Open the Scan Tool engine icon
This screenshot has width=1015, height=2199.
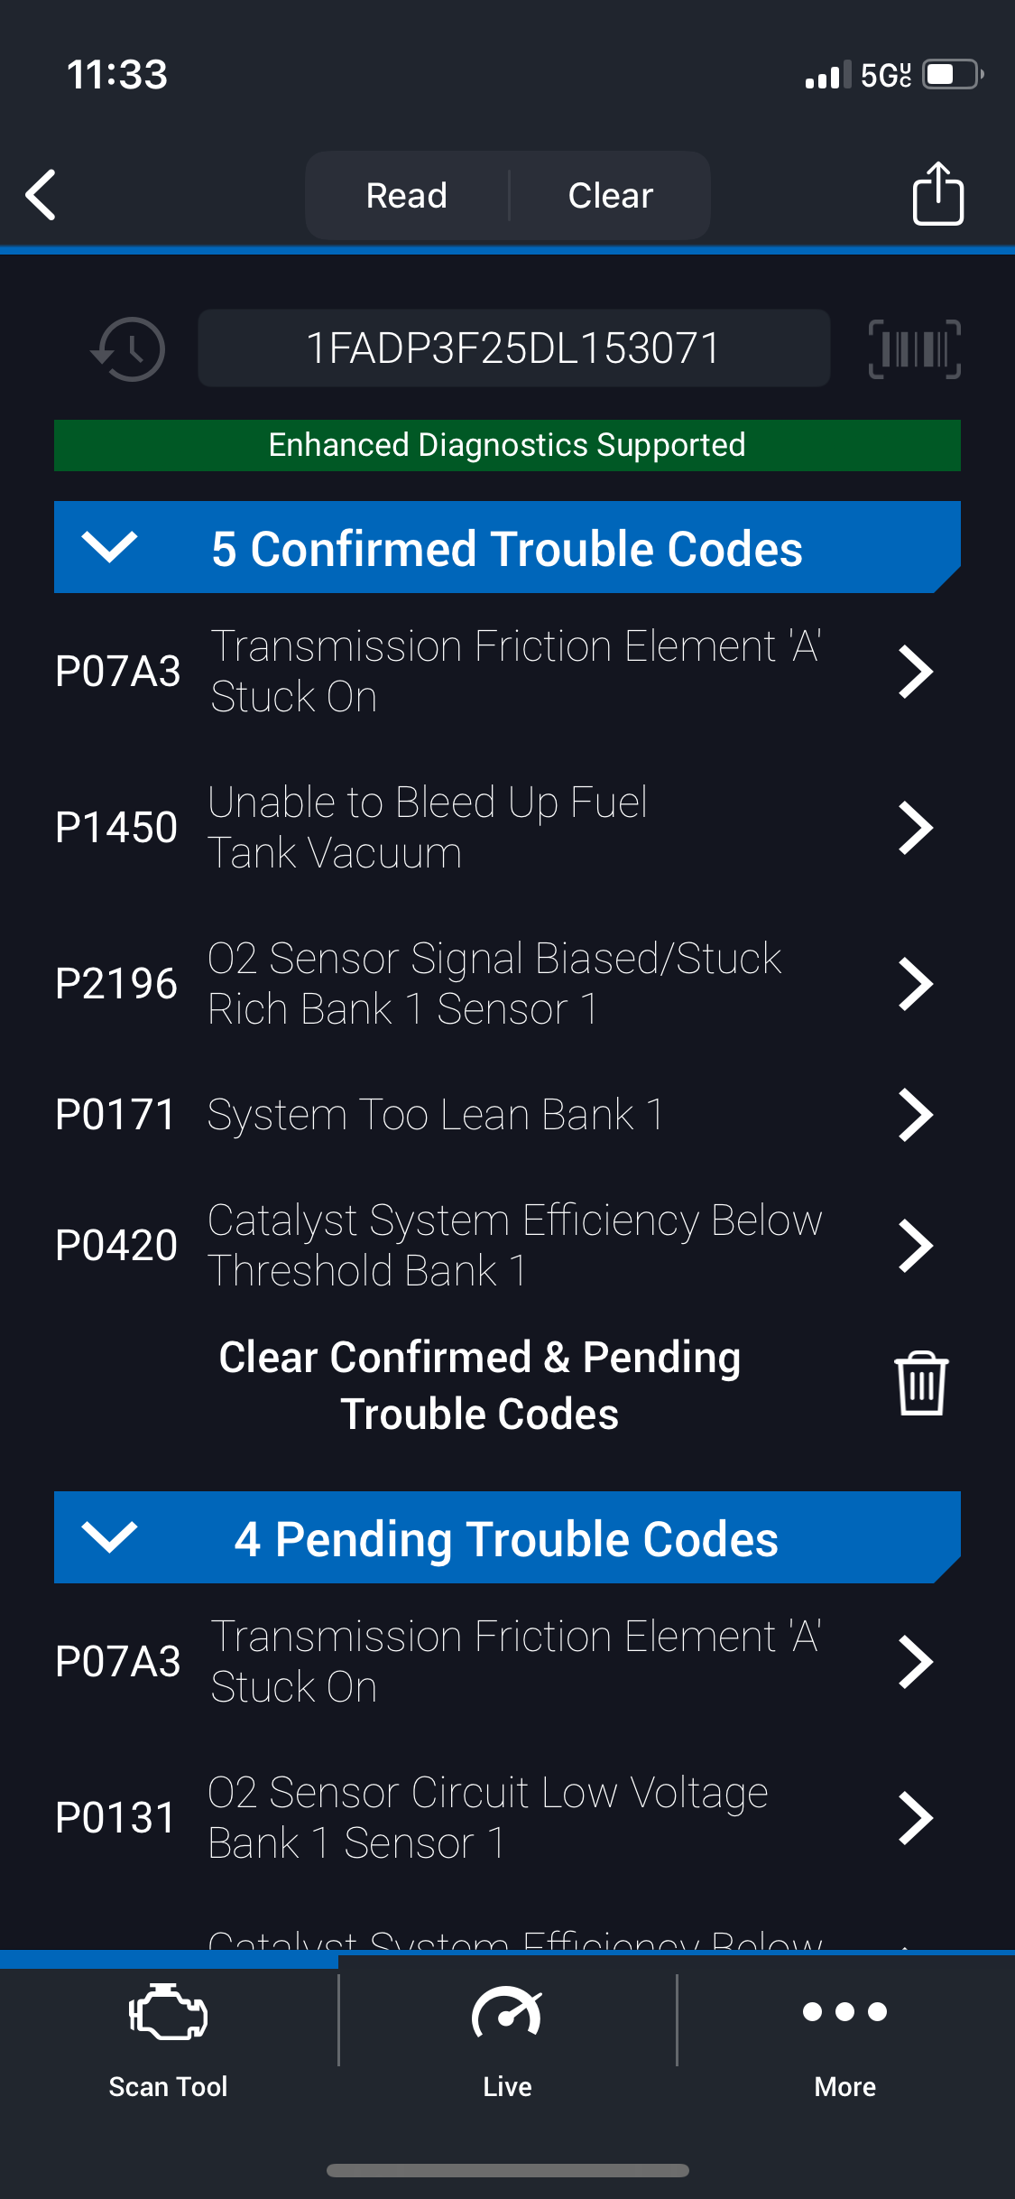[169, 2013]
